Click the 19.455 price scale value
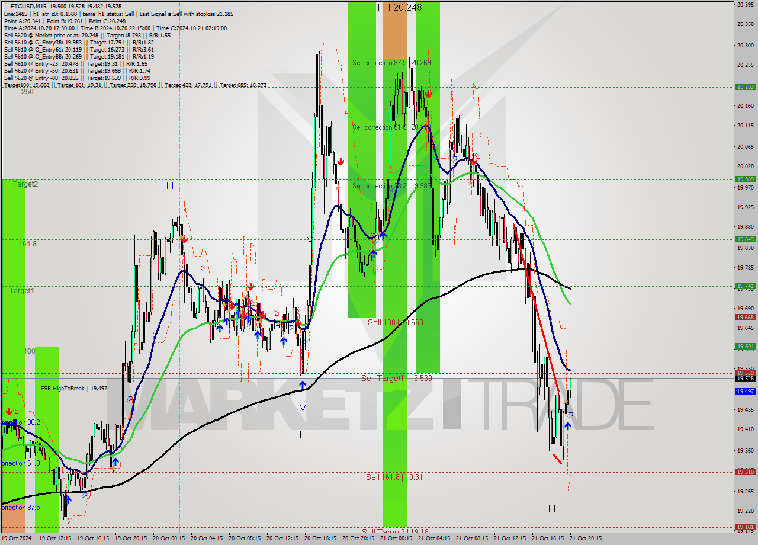758x545 pixels. [745, 409]
